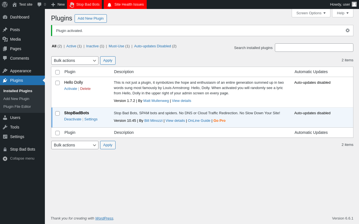This screenshot has height=224, width=359.
Task: Open Installed Plugins submenu item
Action: click(x=18, y=91)
